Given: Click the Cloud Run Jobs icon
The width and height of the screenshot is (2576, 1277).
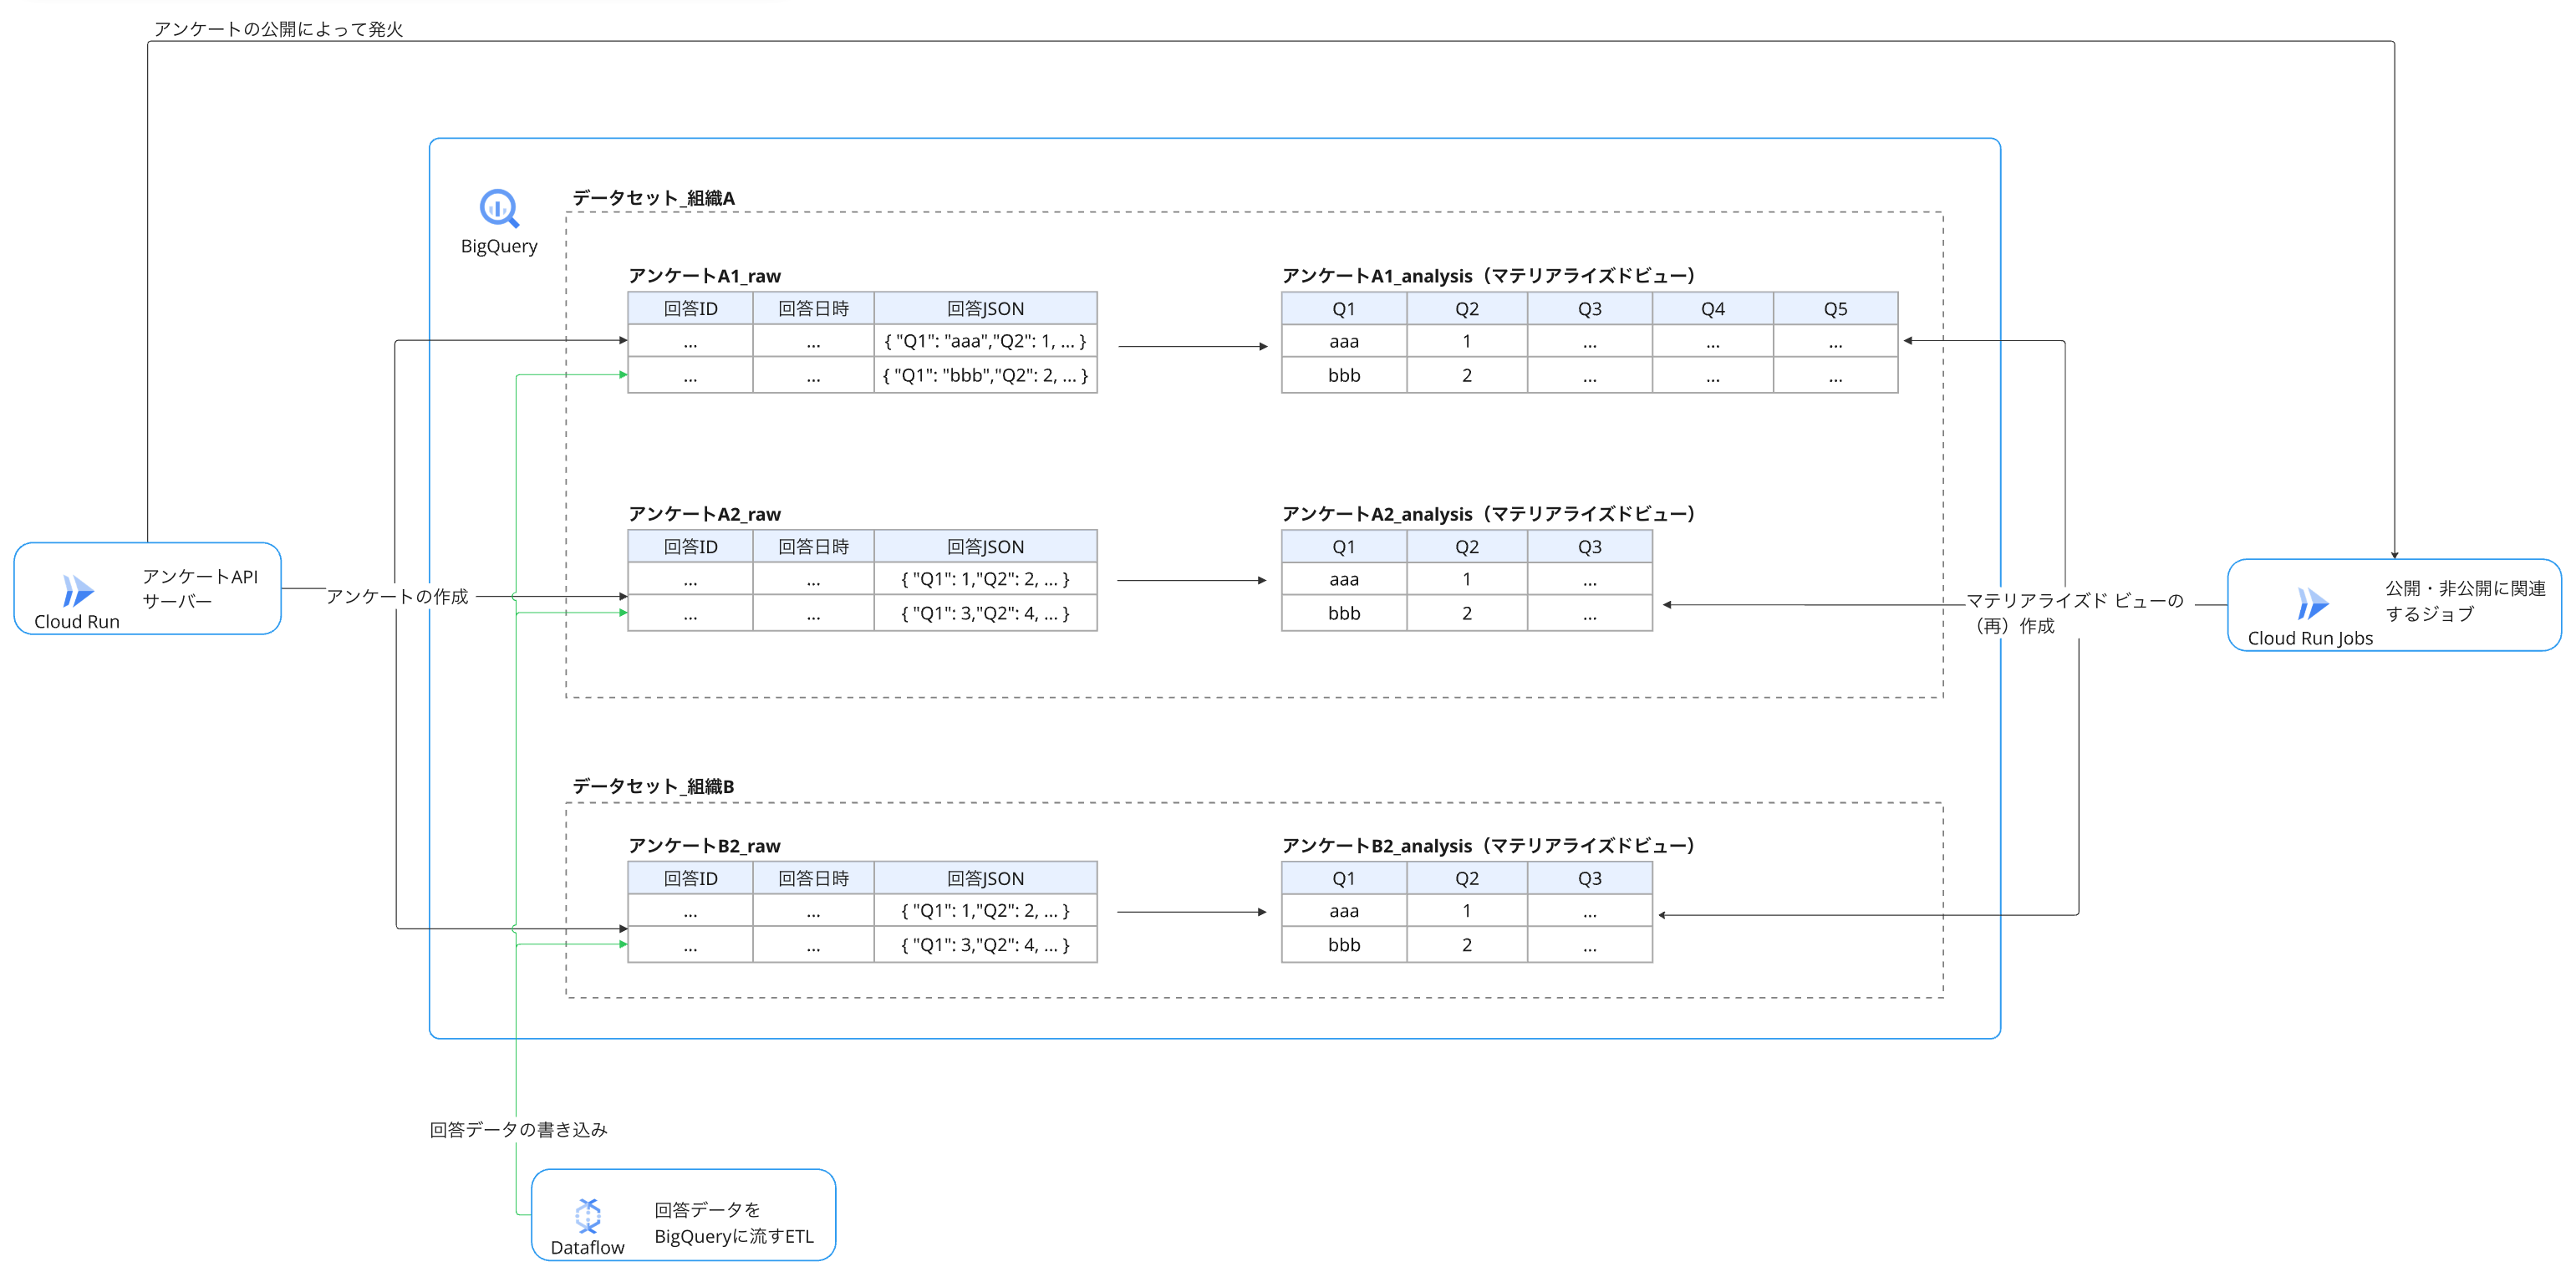Looking at the screenshot, I should [x=2311, y=604].
